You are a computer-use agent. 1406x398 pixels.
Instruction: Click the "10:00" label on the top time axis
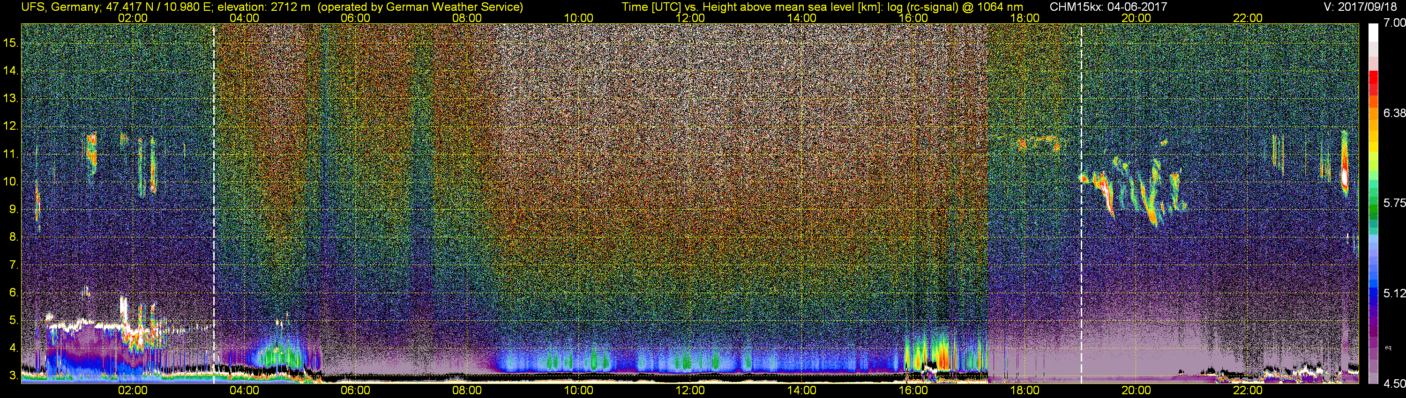point(578,18)
